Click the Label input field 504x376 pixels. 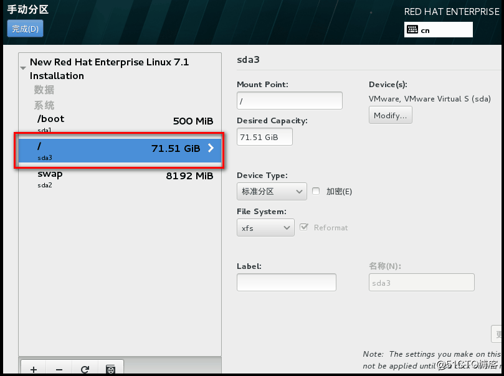coord(287,282)
